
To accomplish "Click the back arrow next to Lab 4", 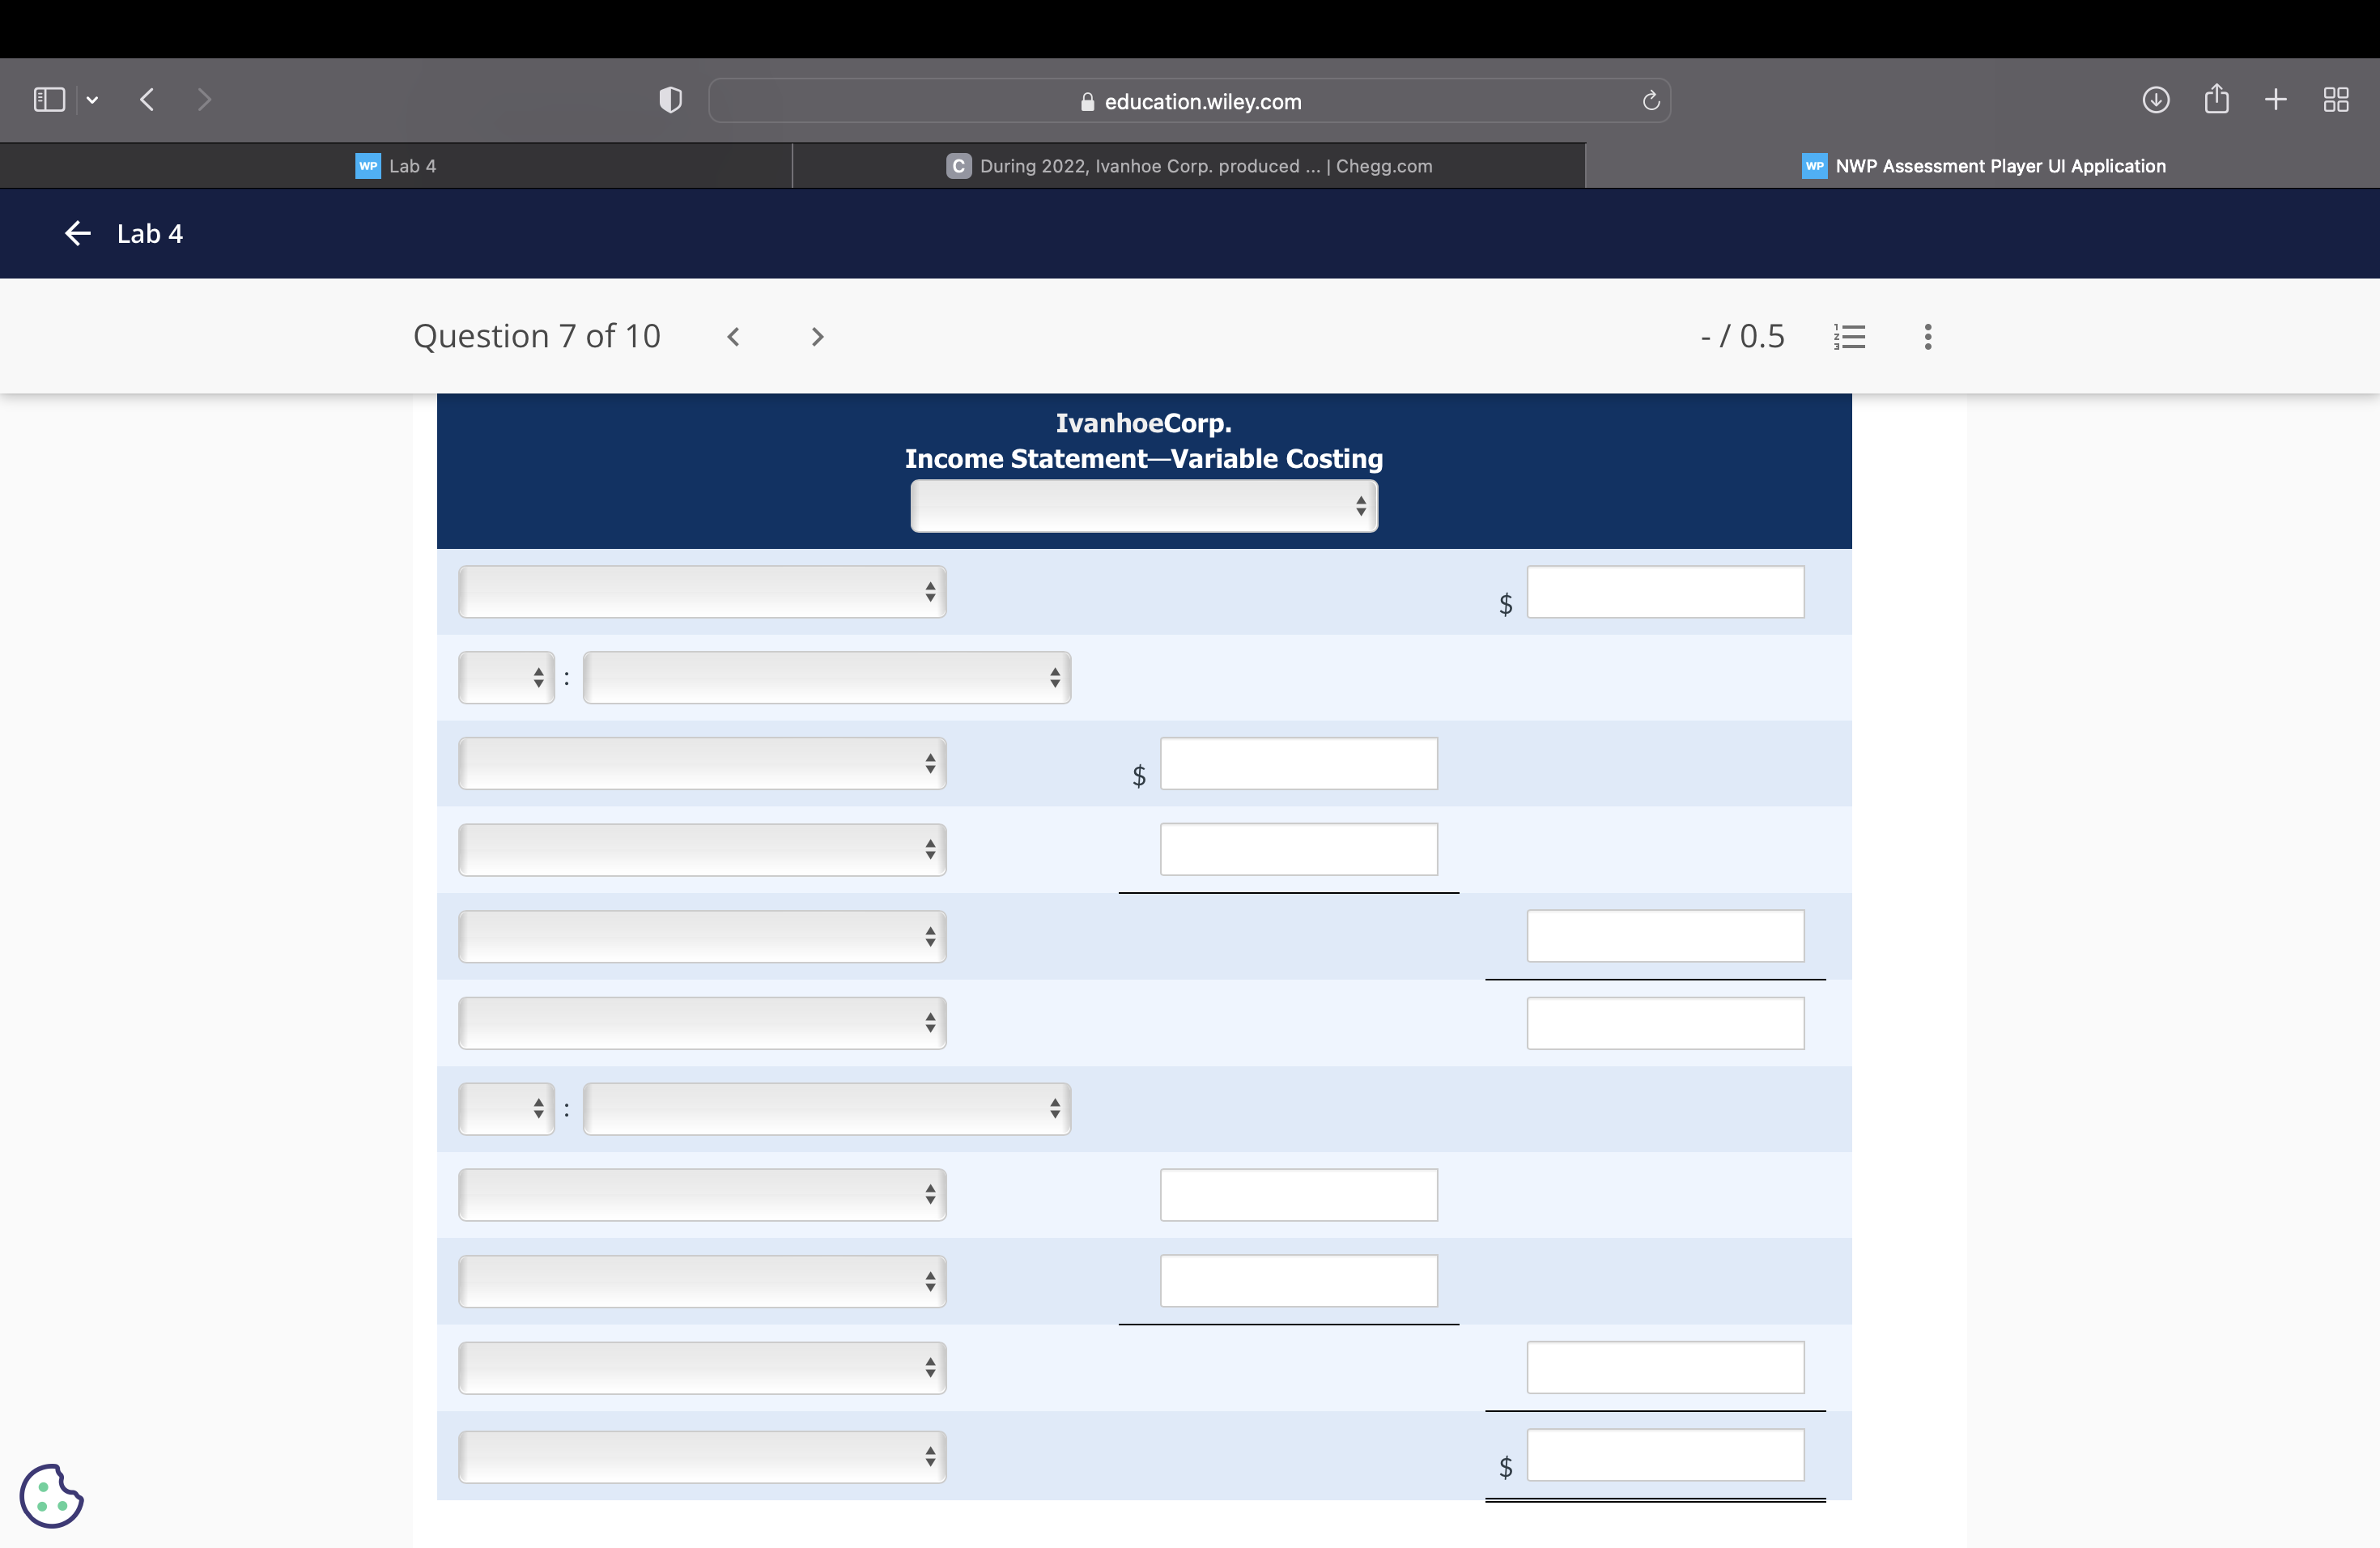I will [77, 233].
